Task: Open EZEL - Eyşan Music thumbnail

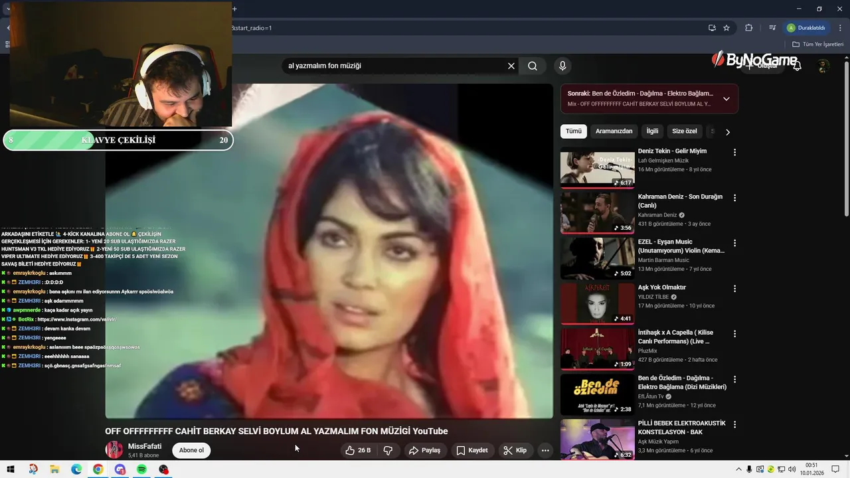Action: tap(598, 258)
